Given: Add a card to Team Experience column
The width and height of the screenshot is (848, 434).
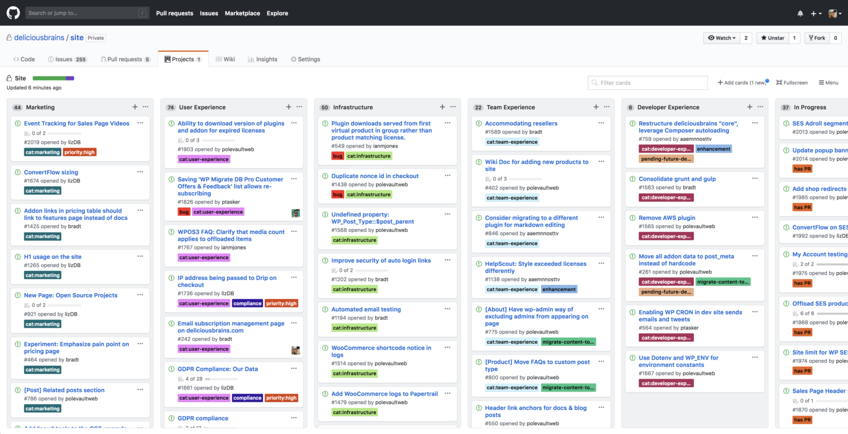Looking at the screenshot, I should (x=596, y=107).
